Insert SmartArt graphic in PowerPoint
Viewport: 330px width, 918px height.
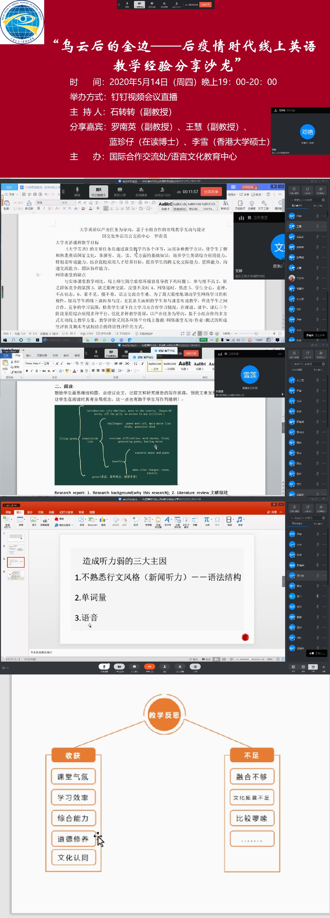pos(92,521)
